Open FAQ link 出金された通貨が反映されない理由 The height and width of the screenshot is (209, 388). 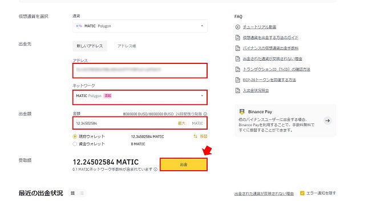point(272,59)
